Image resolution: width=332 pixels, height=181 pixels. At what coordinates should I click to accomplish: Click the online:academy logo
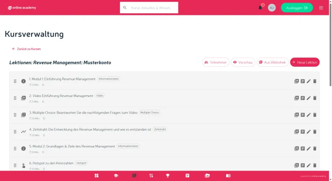click(x=22, y=8)
